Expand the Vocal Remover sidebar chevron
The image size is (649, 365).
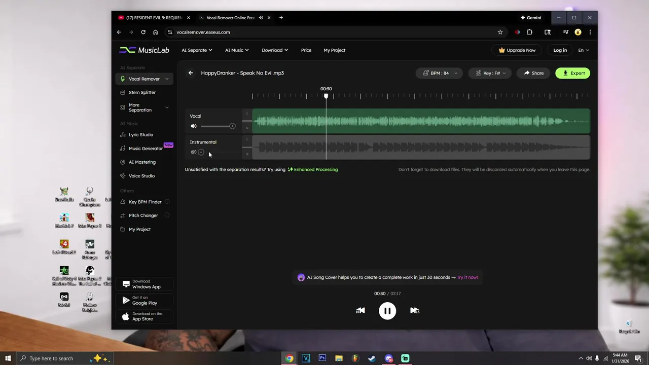click(x=167, y=79)
